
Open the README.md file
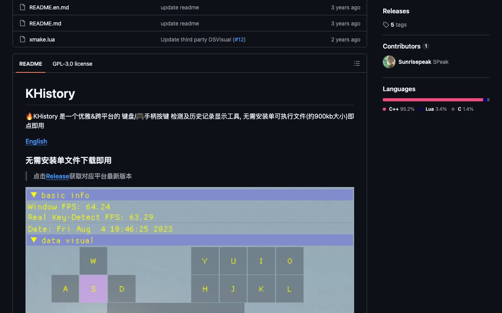(45, 23)
